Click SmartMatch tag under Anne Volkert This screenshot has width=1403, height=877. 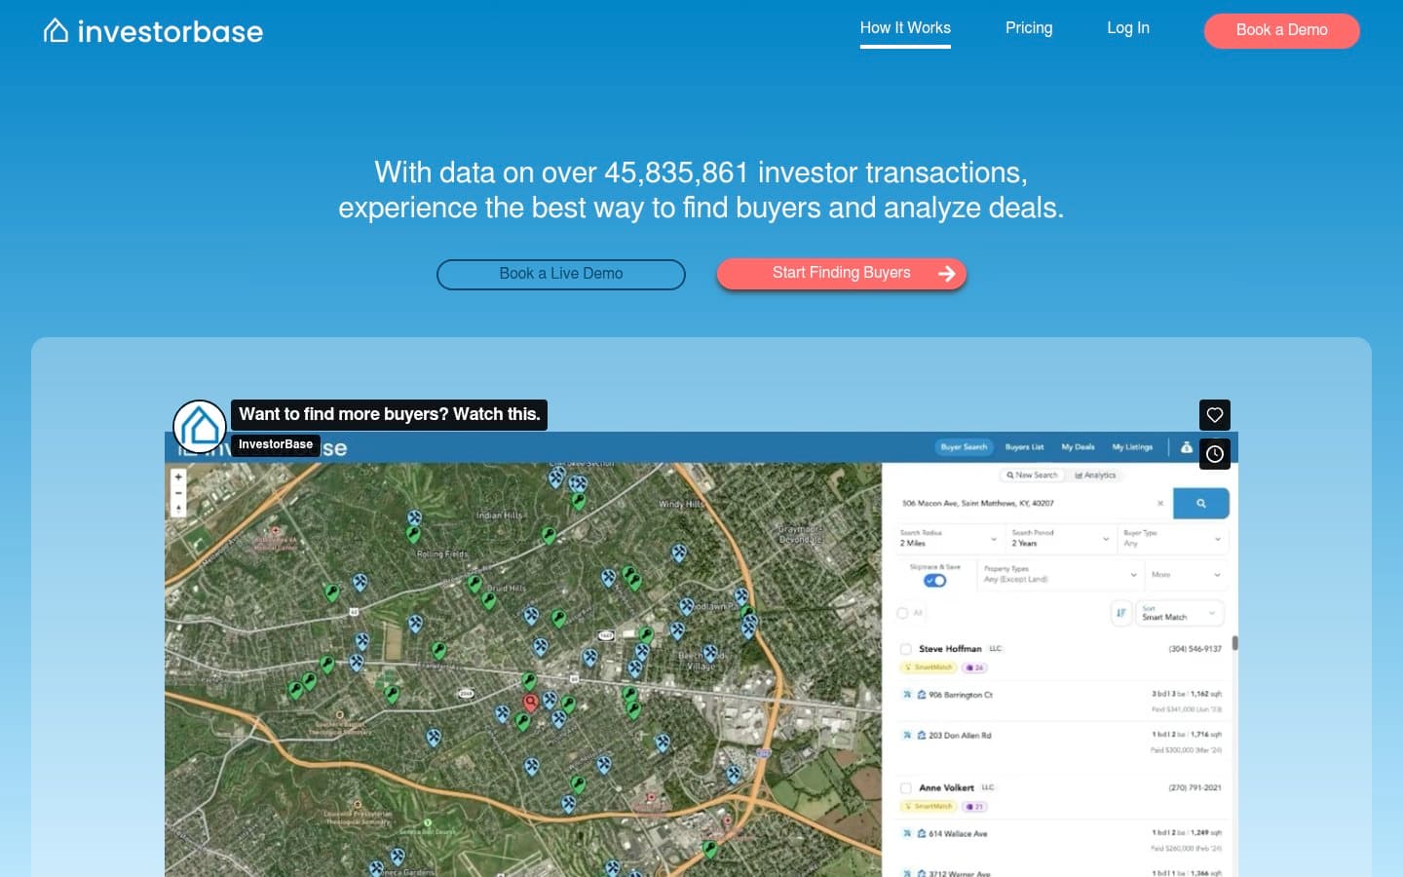pyautogui.click(x=929, y=807)
